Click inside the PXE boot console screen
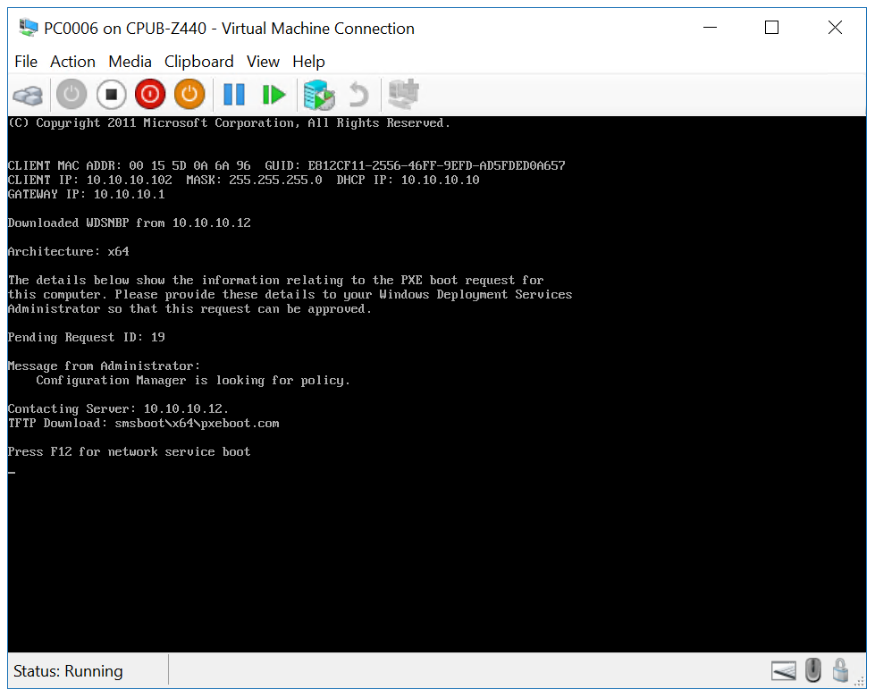This screenshot has height=698, width=875. pyautogui.click(x=437, y=384)
